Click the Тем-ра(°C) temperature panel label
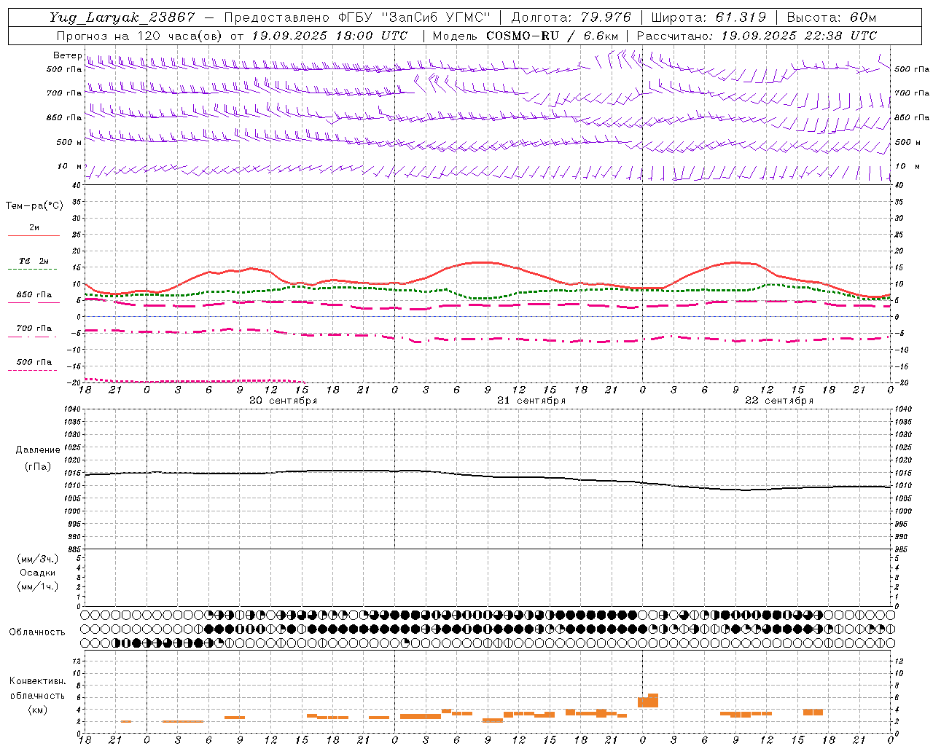Image resolution: width=933 pixels, height=746 pixels. (34, 206)
